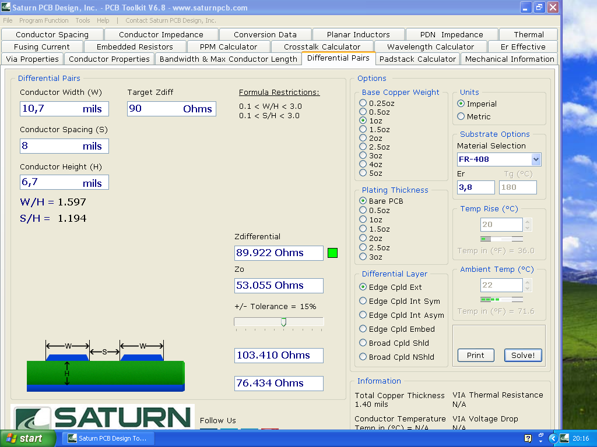Switch to Conversion Data tab
This screenshot has width=597, height=447.
click(265, 34)
